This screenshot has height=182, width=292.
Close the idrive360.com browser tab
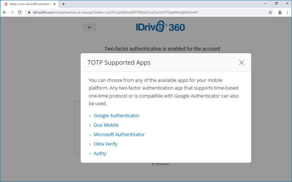click(x=54, y=4)
